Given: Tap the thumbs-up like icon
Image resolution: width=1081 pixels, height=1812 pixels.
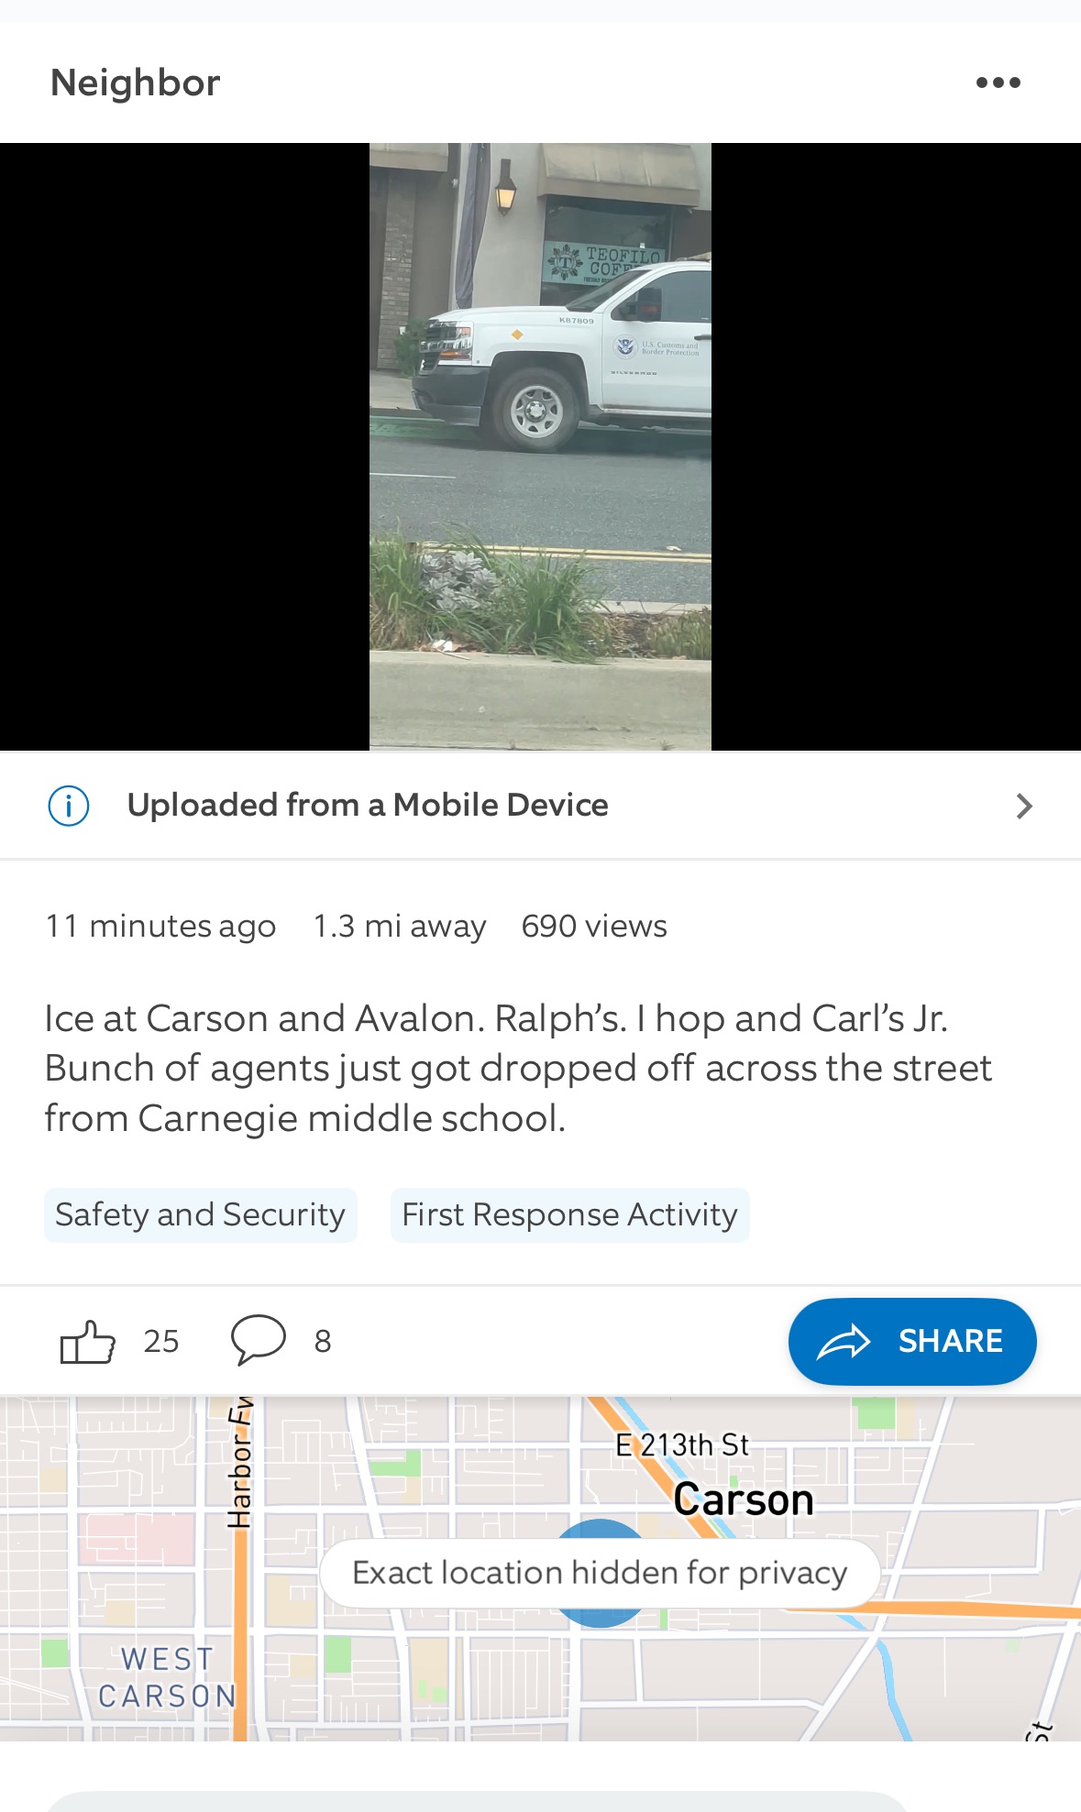Looking at the screenshot, I should point(87,1342).
